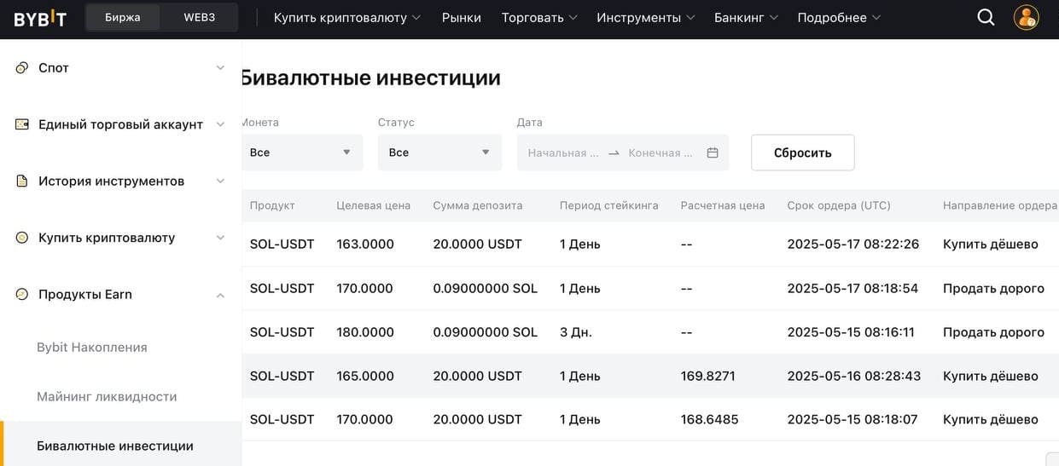Open the Статус dropdown
This screenshot has width=1059, height=466.
pyautogui.click(x=439, y=152)
